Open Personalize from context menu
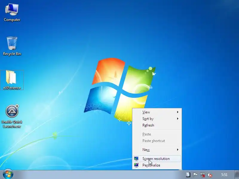239x179 pixels. coord(157,165)
